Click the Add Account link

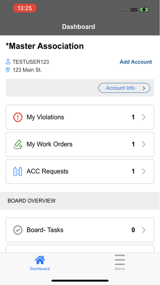coord(136,62)
